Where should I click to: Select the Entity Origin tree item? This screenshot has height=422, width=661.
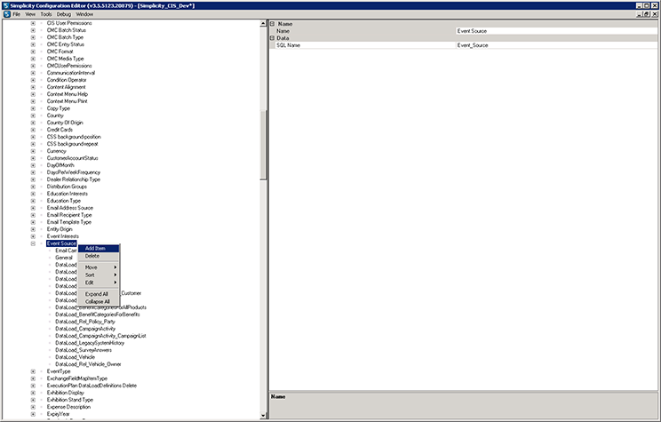tap(60, 229)
